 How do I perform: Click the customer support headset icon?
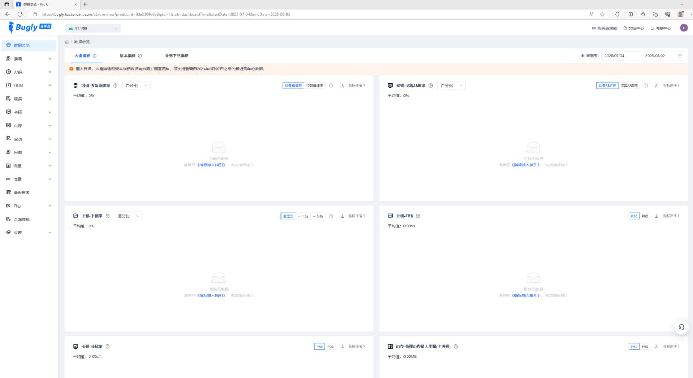[681, 327]
